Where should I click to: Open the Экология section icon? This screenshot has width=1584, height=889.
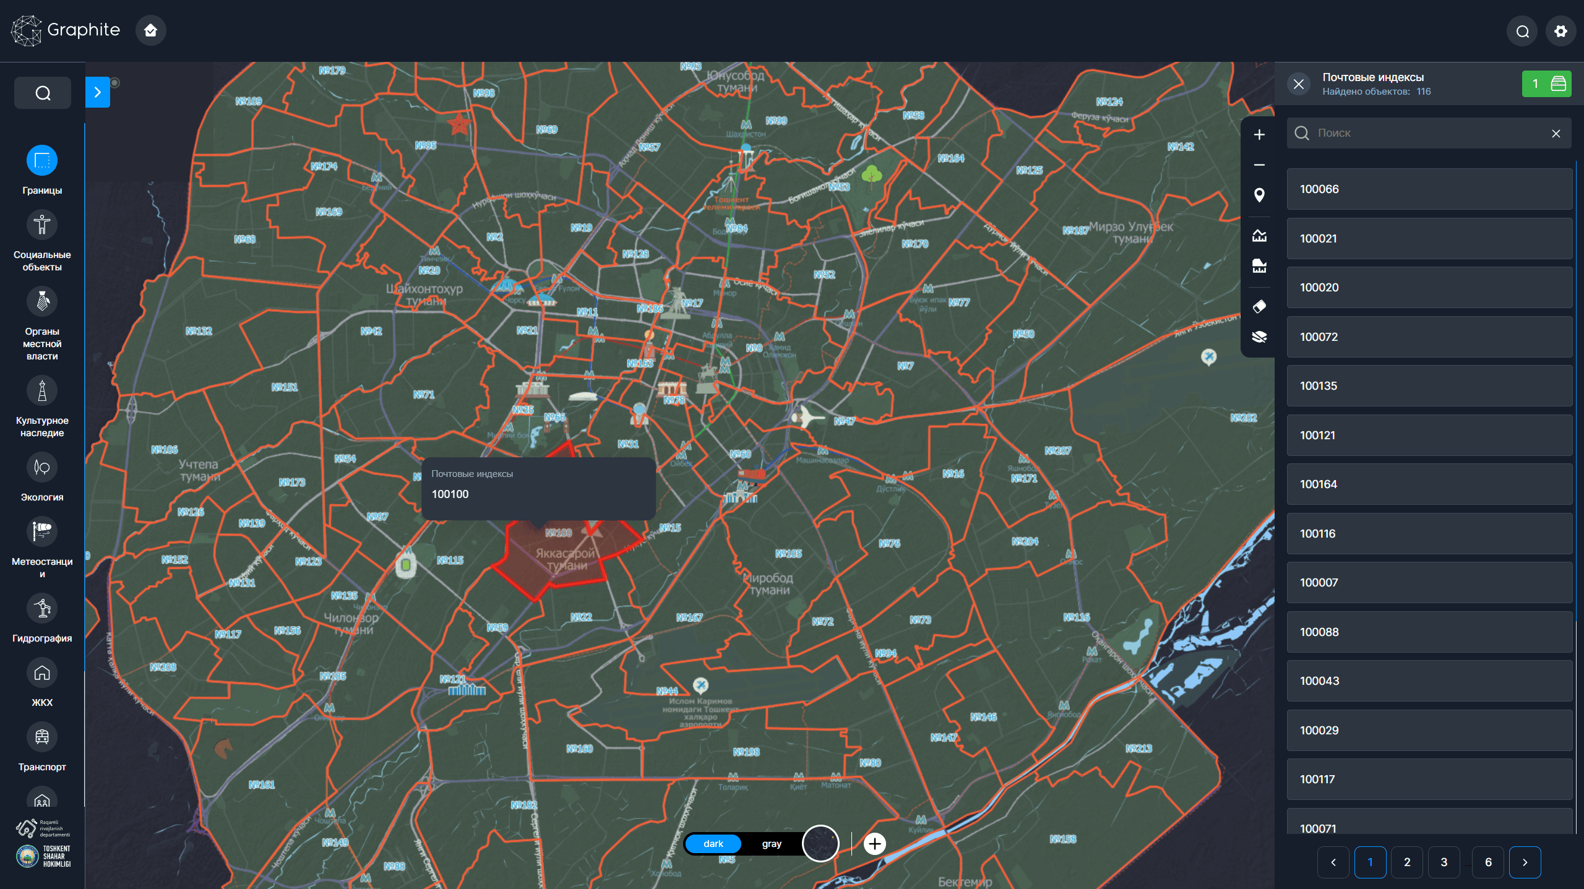tap(41, 468)
